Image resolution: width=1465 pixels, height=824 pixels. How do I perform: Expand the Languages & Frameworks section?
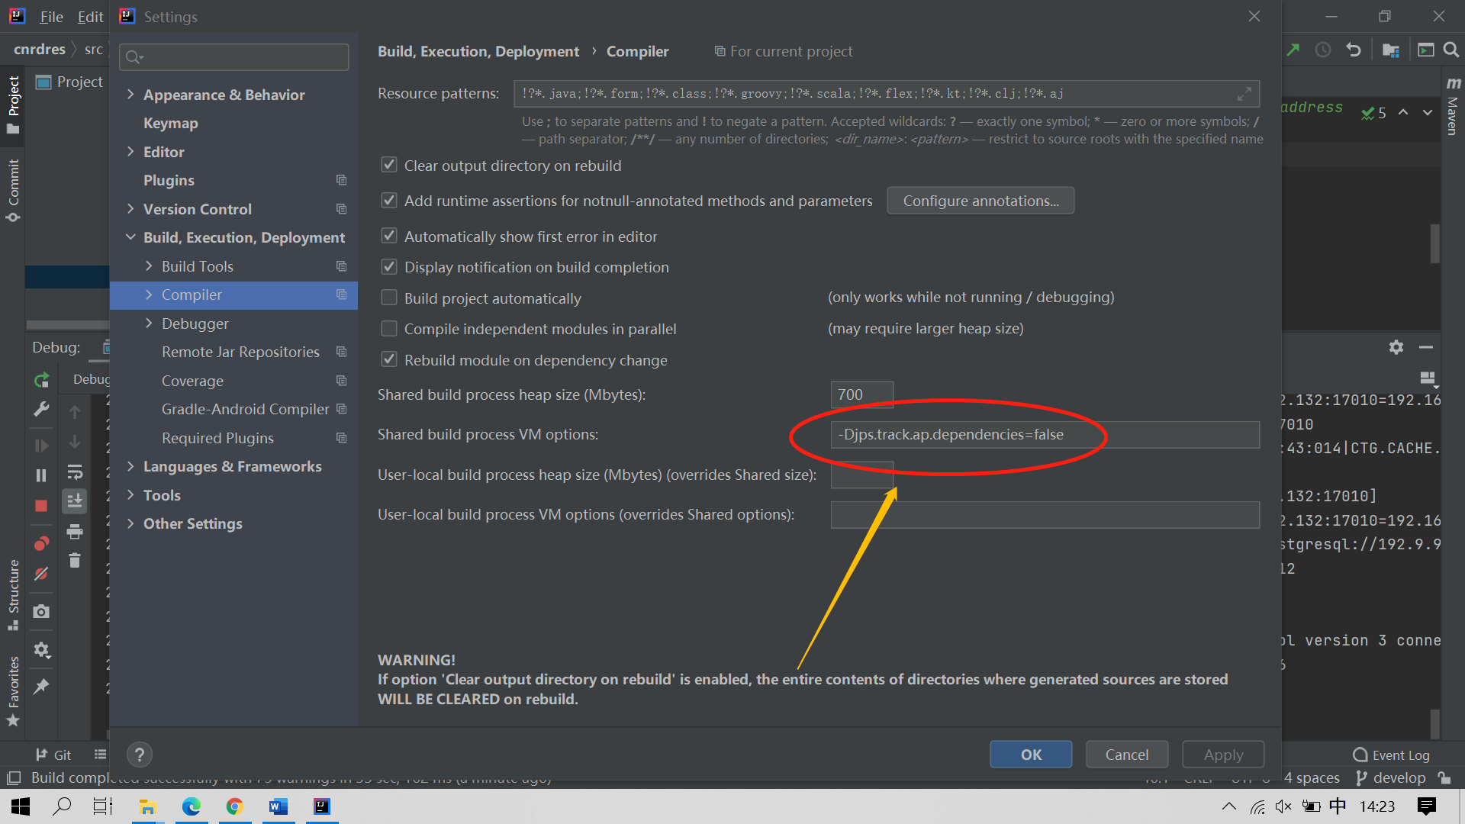click(x=130, y=466)
